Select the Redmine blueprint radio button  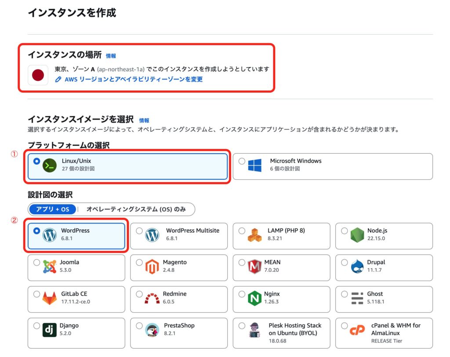click(139, 294)
